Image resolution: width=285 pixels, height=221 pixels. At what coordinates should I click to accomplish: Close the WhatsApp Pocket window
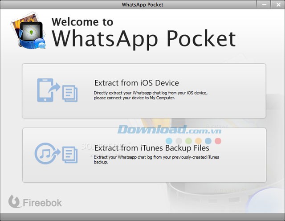click(278, 4)
